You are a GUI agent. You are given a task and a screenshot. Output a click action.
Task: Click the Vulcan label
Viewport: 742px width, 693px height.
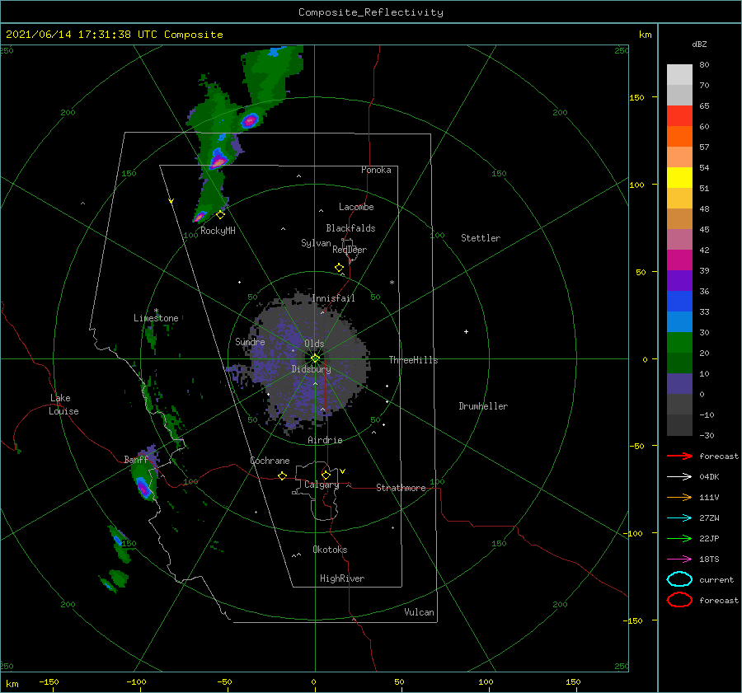click(419, 612)
